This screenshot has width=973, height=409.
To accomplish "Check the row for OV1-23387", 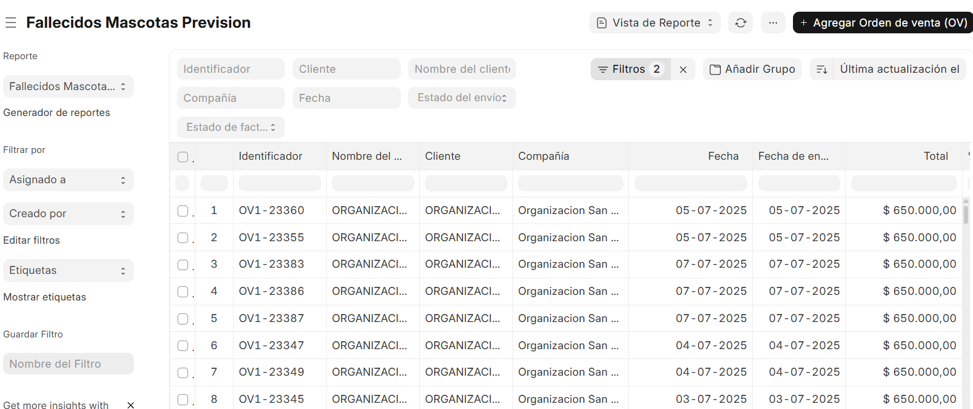I will coord(183,319).
